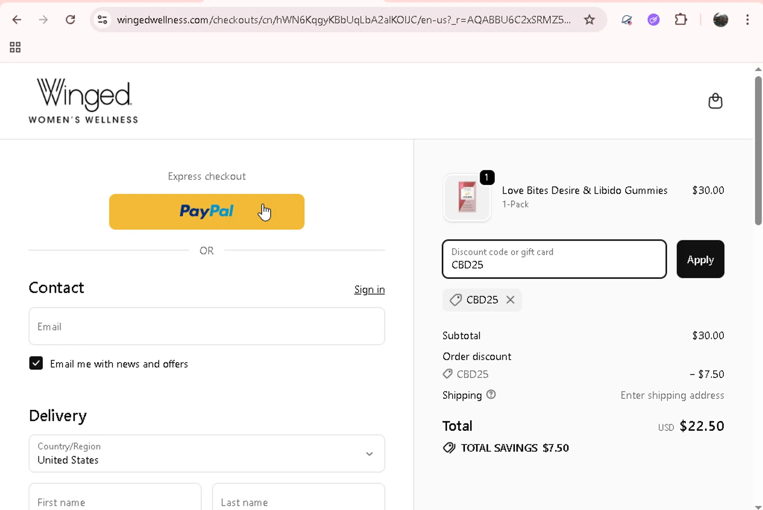Click the scrollbar up arrow
763x510 pixels.
click(758, 69)
